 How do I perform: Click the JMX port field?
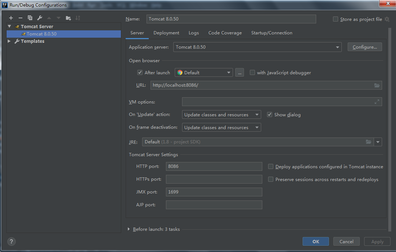[214, 192]
